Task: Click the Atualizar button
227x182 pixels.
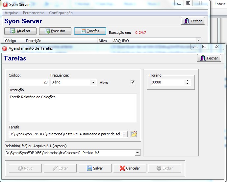Action: pos(20,31)
